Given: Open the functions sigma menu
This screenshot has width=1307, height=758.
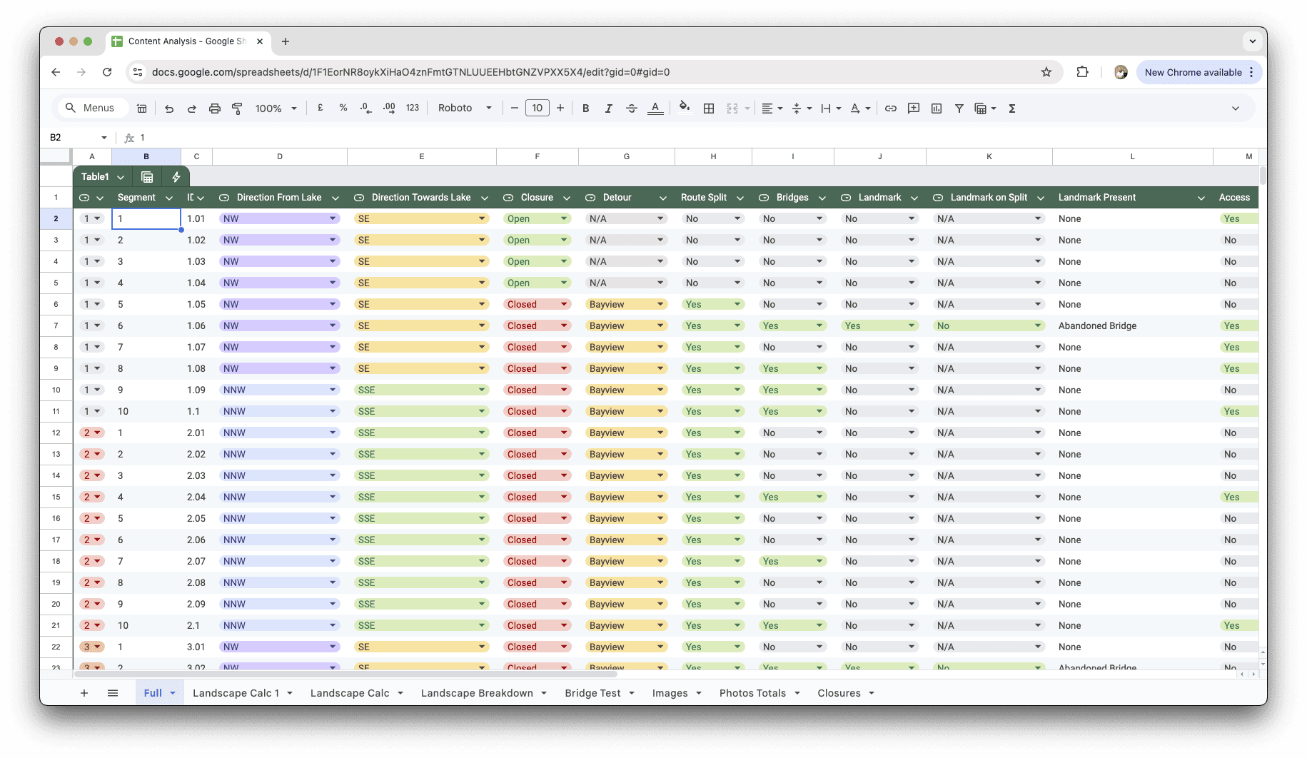Looking at the screenshot, I should pyautogui.click(x=1012, y=108).
